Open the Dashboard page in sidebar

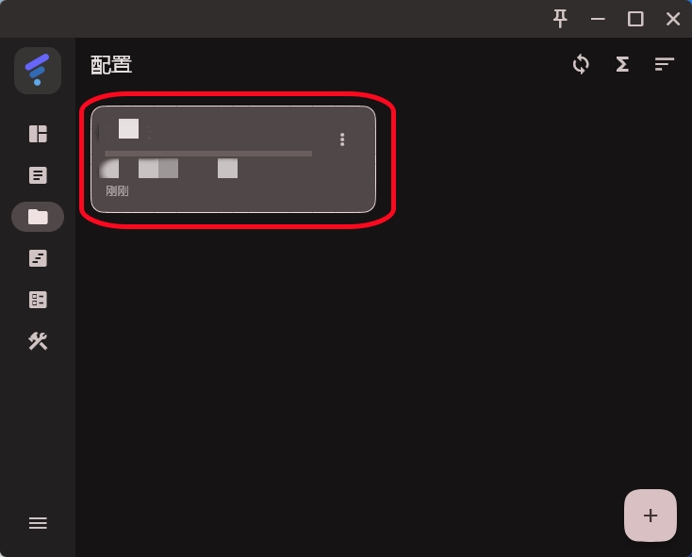(x=38, y=134)
